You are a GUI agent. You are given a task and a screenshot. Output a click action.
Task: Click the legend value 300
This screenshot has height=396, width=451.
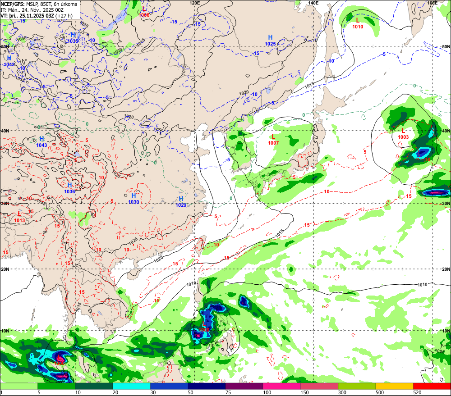[342, 392]
